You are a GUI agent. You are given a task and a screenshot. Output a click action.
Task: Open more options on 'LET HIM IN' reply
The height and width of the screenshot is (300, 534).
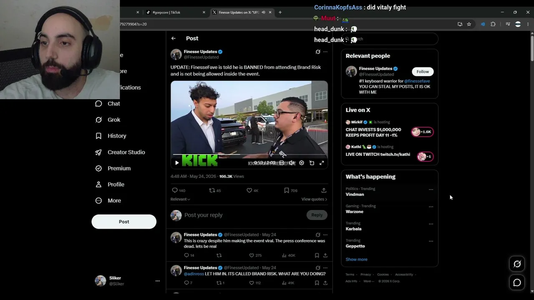pyautogui.click(x=325, y=268)
